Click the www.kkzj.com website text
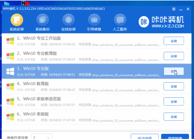This screenshot has width=194, height=140. [x=168, y=26]
